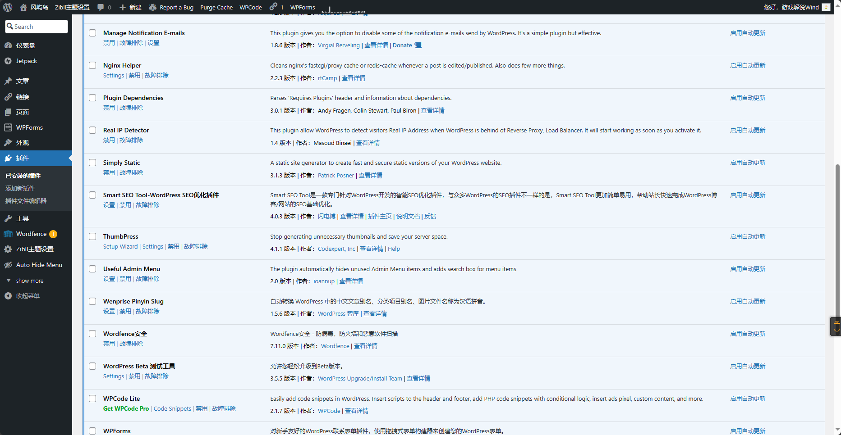Click 启用自动更新 for Wordfence安全
This screenshot has height=435, width=841.
(748, 334)
